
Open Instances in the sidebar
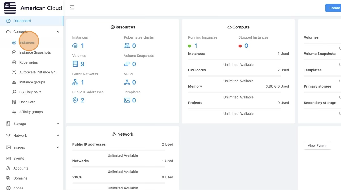(27, 43)
